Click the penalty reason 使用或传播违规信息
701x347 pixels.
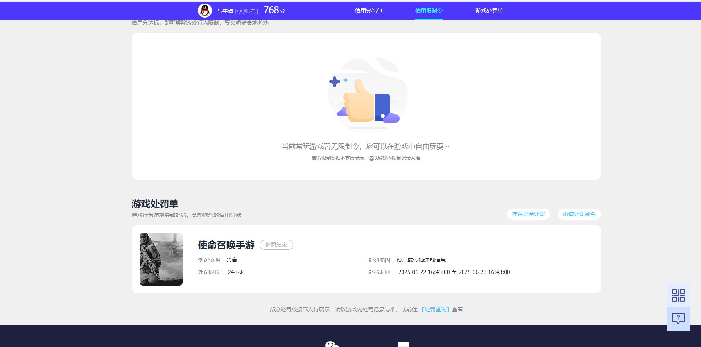pos(421,260)
